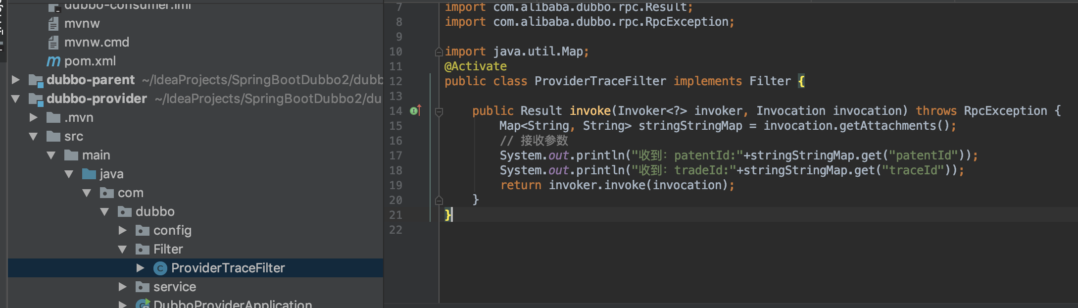The image size is (1078, 308).
Task: Click the "traceId" string argument on line 18
Action: (x=913, y=170)
